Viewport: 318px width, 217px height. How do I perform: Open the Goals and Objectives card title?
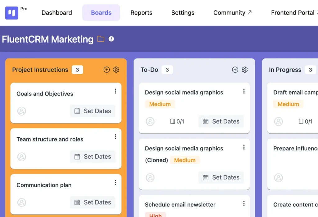pos(45,94)
